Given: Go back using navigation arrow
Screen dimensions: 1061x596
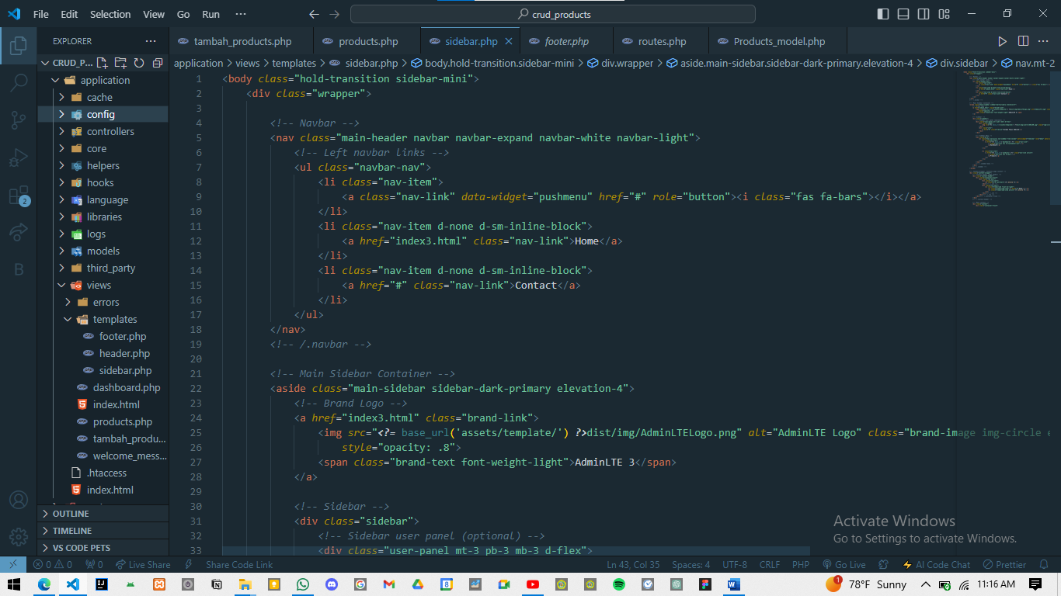Looking at the screenshot, I should pyautogui.click(x=314, y=14).
